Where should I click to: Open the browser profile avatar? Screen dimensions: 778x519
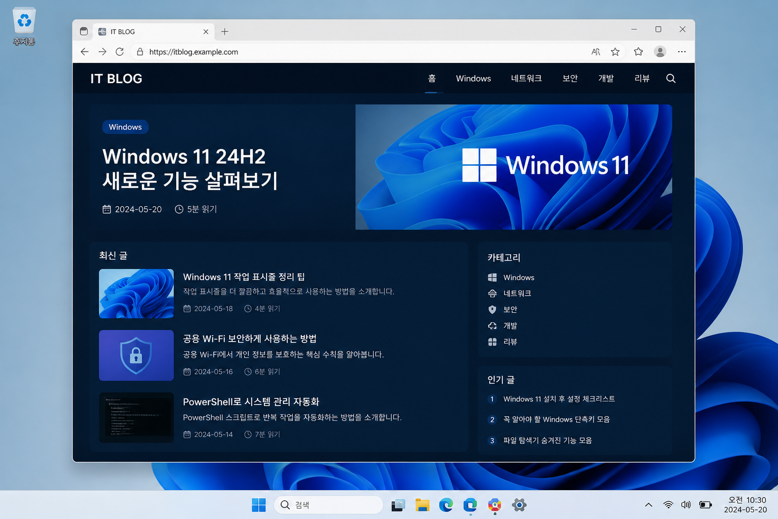[660, 52]
